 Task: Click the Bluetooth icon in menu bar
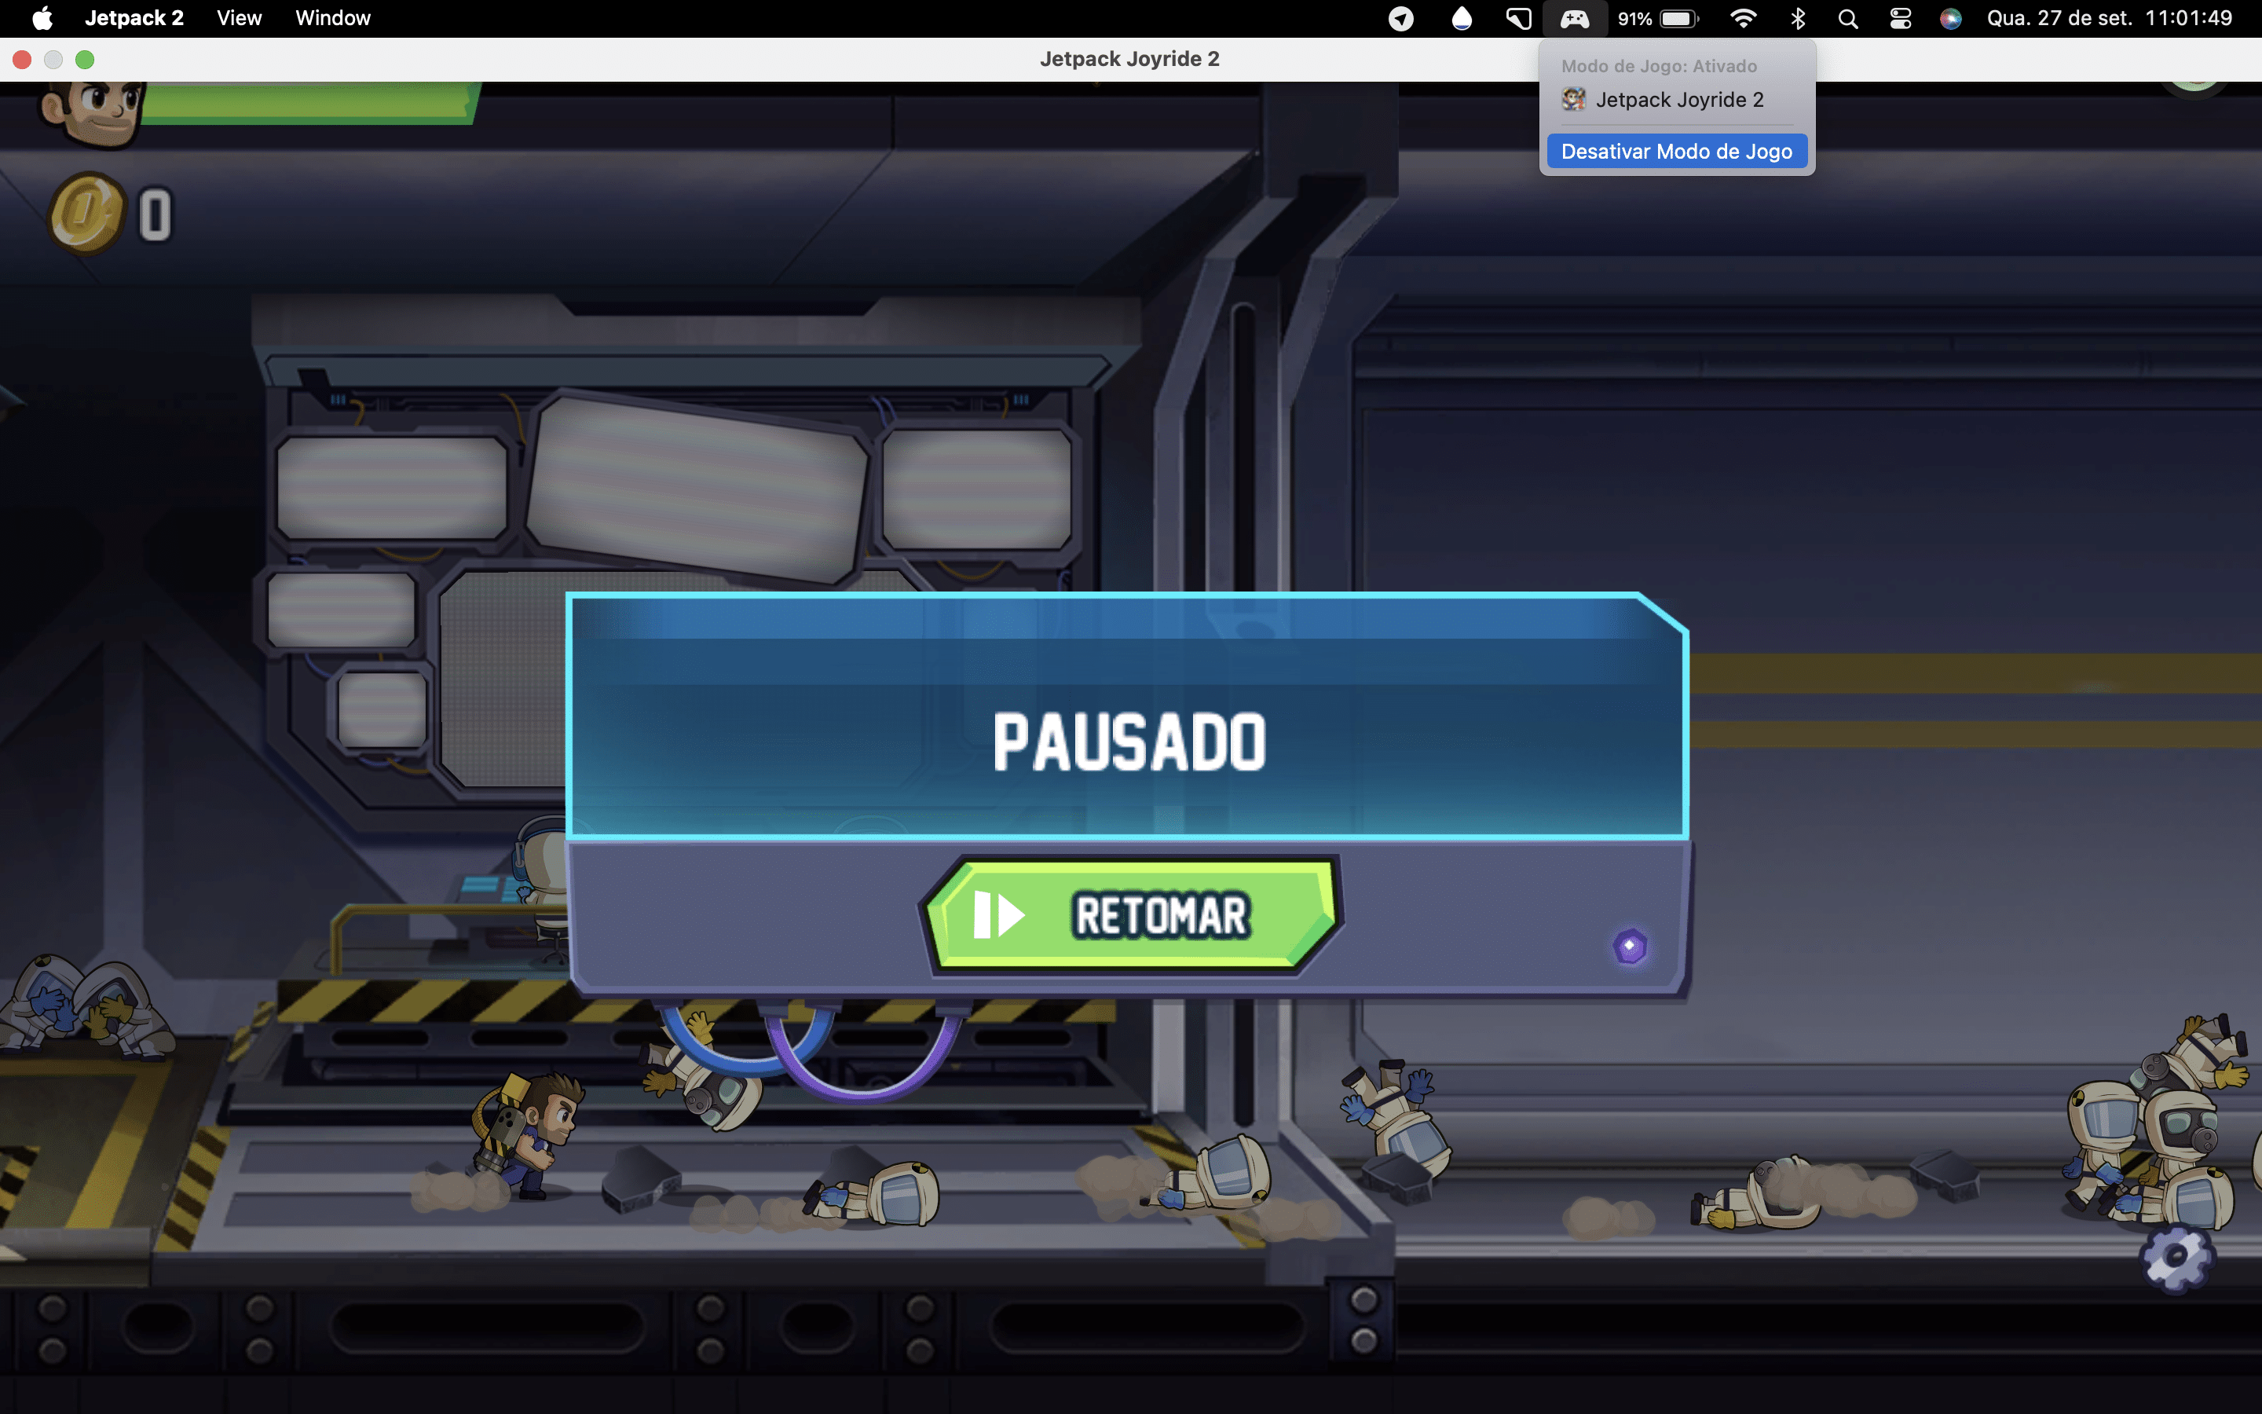1796,18
